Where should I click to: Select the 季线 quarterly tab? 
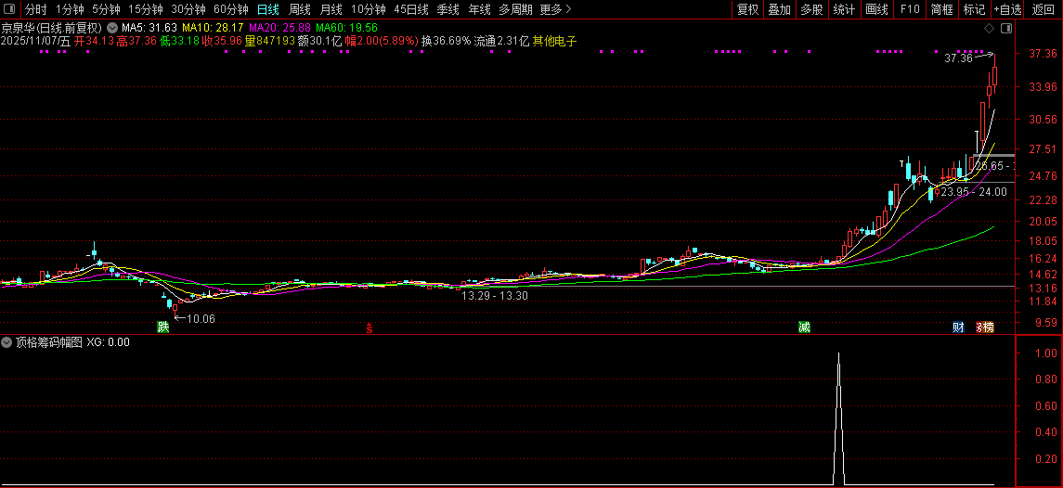coord(447,9)
